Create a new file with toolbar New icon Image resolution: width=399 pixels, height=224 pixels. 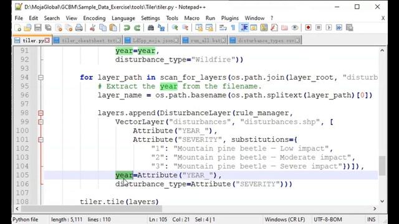pyautogui.click(x=18, y=27)
